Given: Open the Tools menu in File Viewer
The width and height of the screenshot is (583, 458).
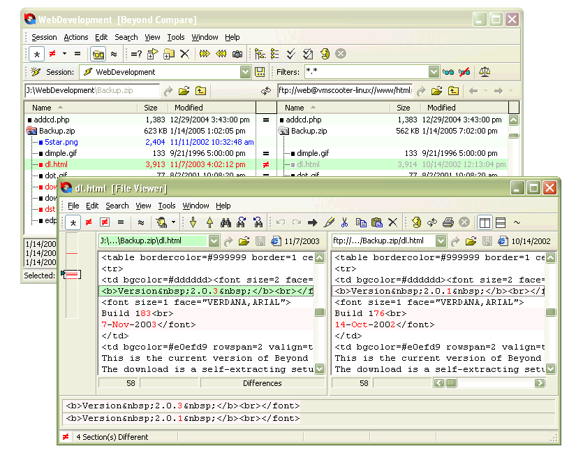Looking at the screenshot, I should click(166, 206).
